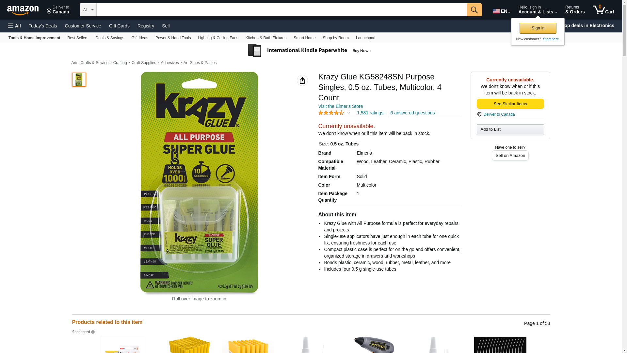627x353 pixels.
Task: Open the EN language selector dropdown
Action: (502, 11)
